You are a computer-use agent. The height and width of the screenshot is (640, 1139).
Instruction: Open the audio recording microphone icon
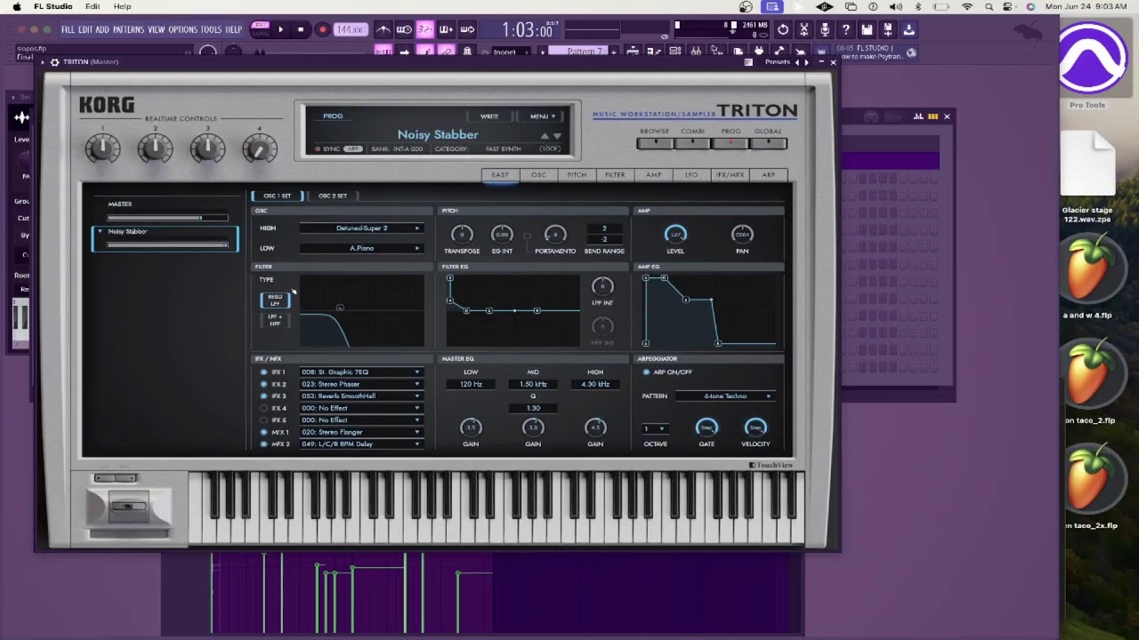[x=825, y=29]
